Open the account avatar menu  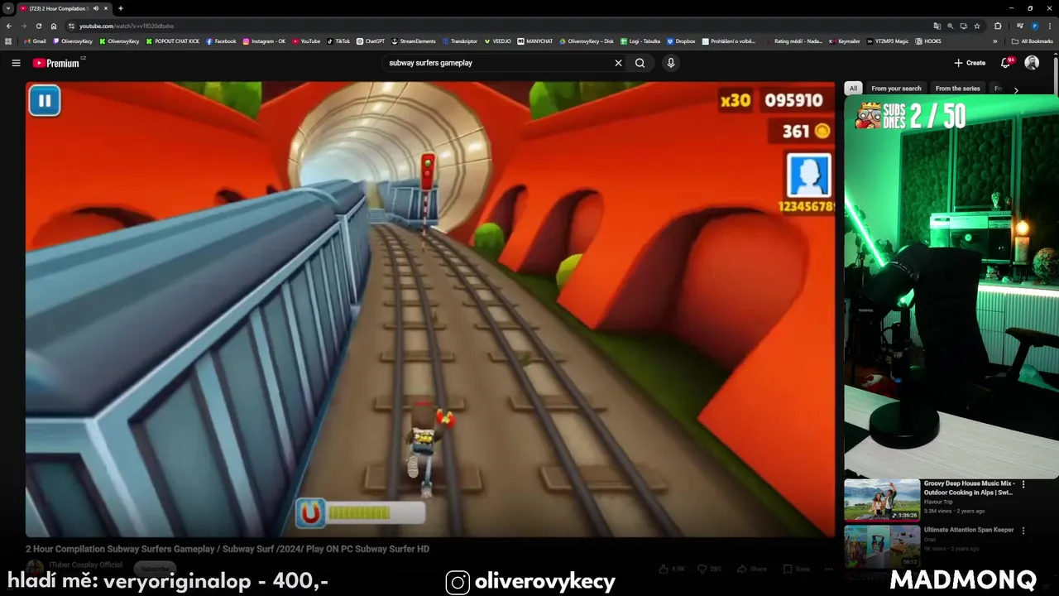(x=1032, y=63)
